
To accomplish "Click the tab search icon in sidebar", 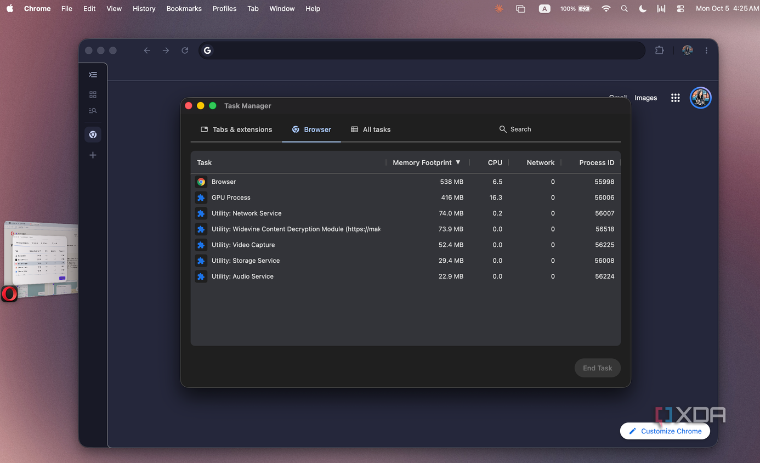I will 93,111.
